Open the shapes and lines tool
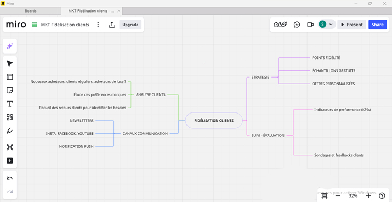Viewport: 392px width, 202px height. point(10,117)
